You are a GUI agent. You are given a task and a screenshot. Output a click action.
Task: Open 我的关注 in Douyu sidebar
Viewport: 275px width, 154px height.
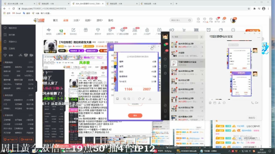(12, 28)
